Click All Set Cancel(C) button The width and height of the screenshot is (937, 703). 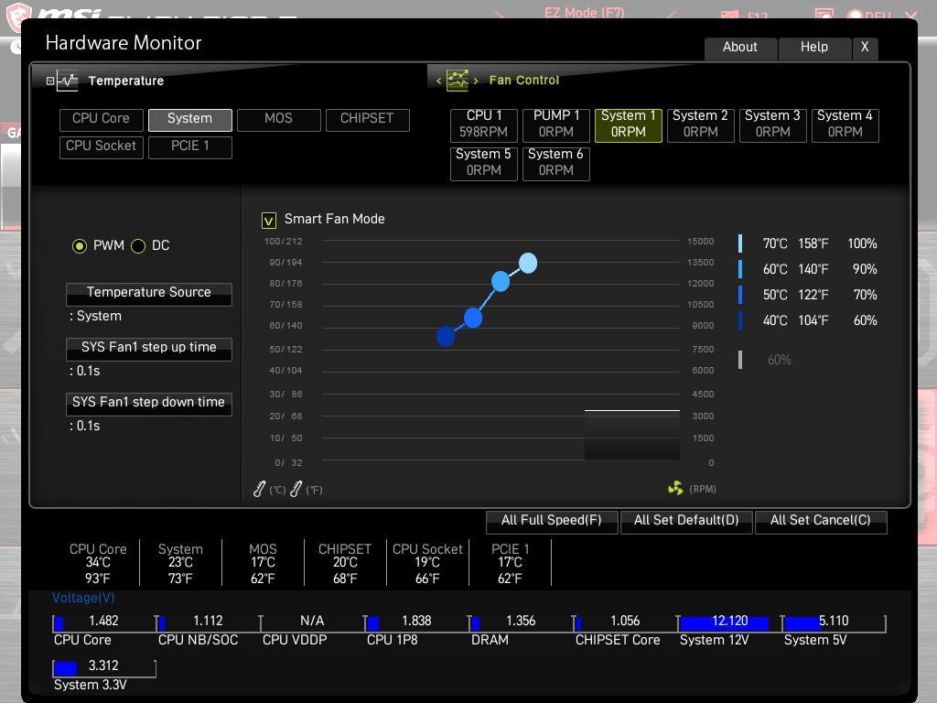pos(821,521)
